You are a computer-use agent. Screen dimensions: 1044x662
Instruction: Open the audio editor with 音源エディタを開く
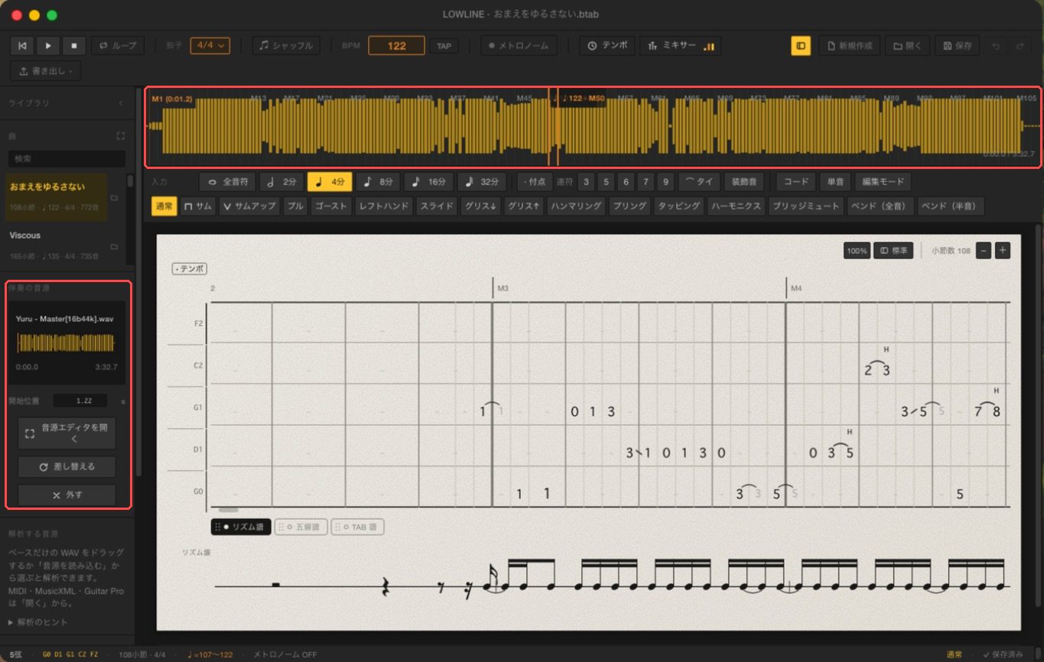(67, 433)
